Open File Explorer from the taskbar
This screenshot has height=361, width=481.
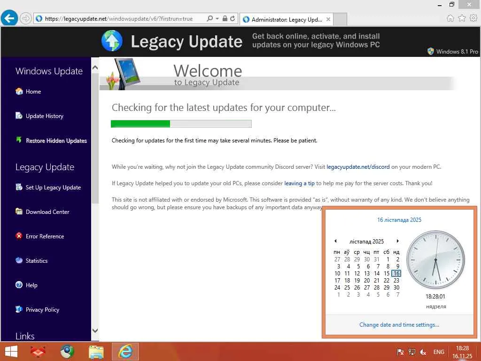pyautogui.click(x=96, y=352)
